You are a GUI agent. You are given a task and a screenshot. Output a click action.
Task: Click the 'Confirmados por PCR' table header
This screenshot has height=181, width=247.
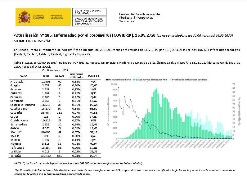pos(55,70)
